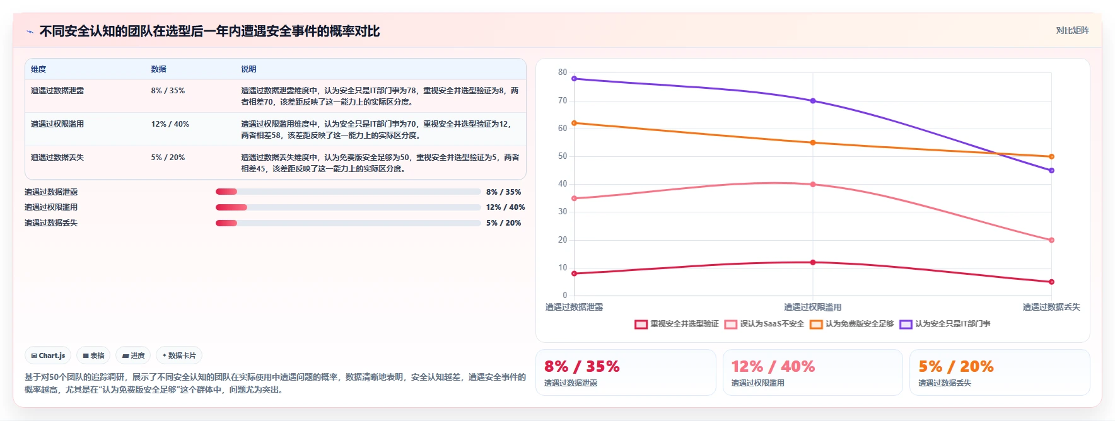Click the 8% / 35% value beside progress bar
The width and height of the screenshot is (1115, 421).
click(x=504, y=192)
